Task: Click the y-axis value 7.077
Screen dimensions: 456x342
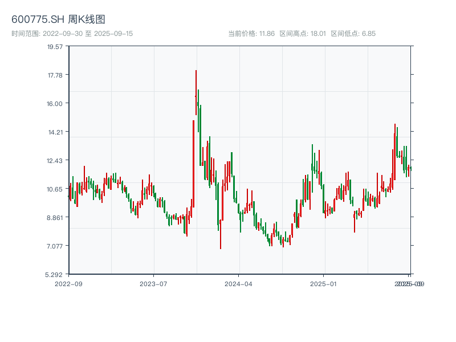Action: [55, 246]
